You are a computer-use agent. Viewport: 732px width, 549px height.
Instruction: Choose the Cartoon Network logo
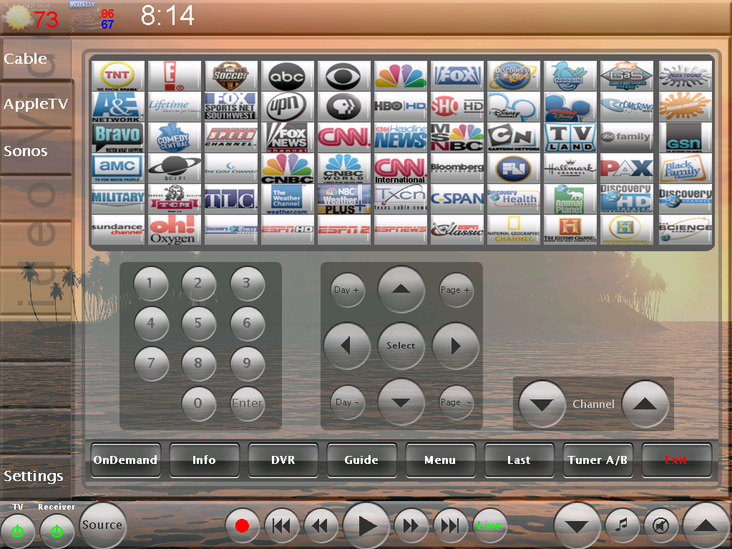513,137
